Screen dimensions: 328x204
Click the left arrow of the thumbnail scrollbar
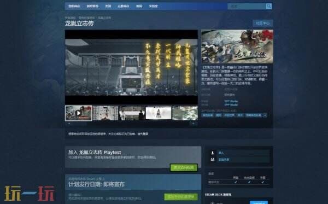[x=69, y=124]
